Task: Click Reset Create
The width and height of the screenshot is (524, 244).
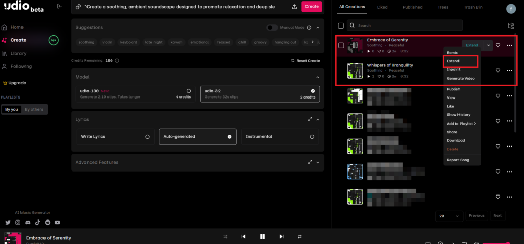Action: pyautogui.click(x=305, y=61)
